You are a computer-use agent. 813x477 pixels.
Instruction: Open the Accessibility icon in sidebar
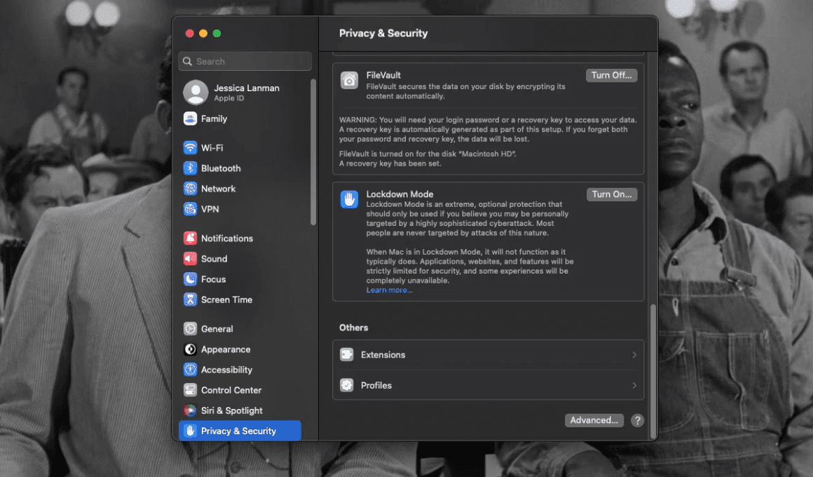pyautogui.click(x=191, y=370)
